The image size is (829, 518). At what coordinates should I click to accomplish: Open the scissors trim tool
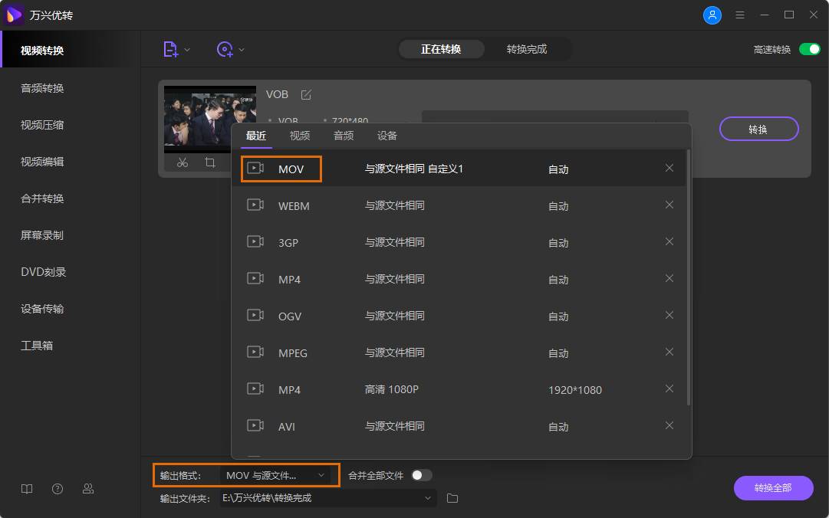click(183, 162)
